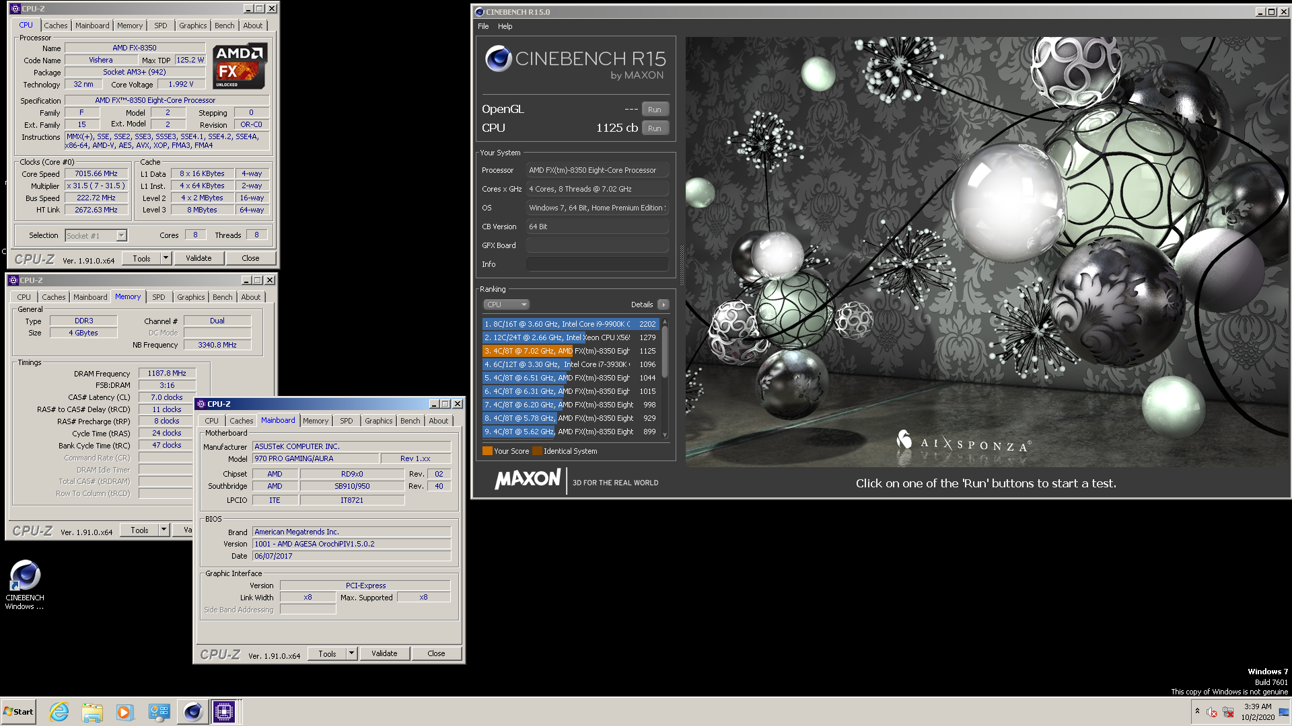
Task: Click the MAXON logo in Cinebench footer
Action: pyautogui.click(x=528, y=479)
